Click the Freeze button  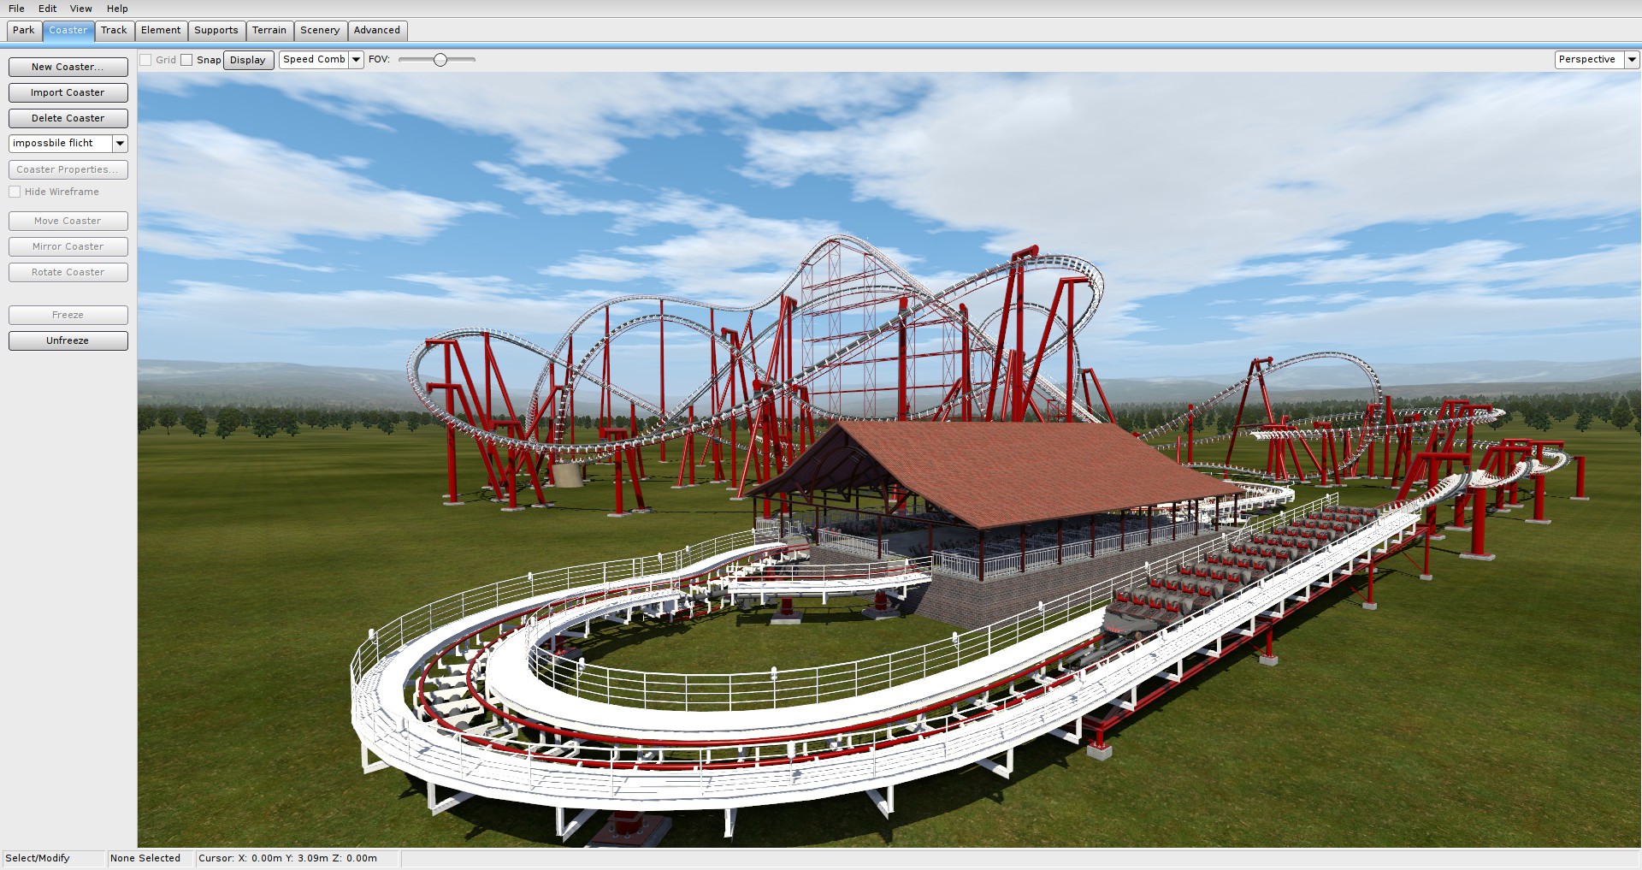click(68, 315)
